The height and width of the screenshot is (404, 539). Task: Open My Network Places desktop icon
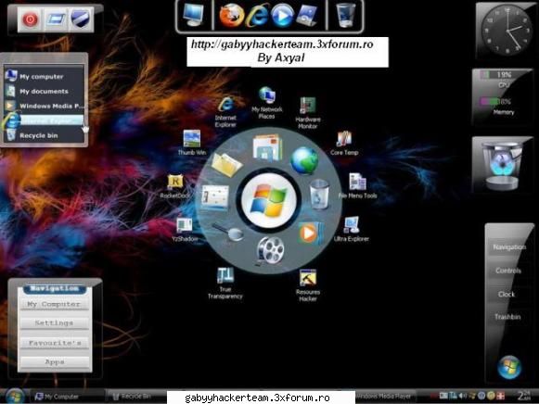coord(267,103)
